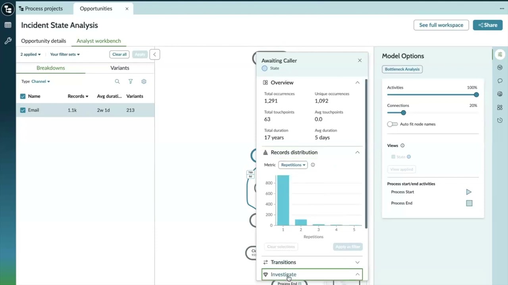Viewport: 508px width, 285px height.
Task: Open the gauge dashboard icon in right rail
Action: (500, 94)
